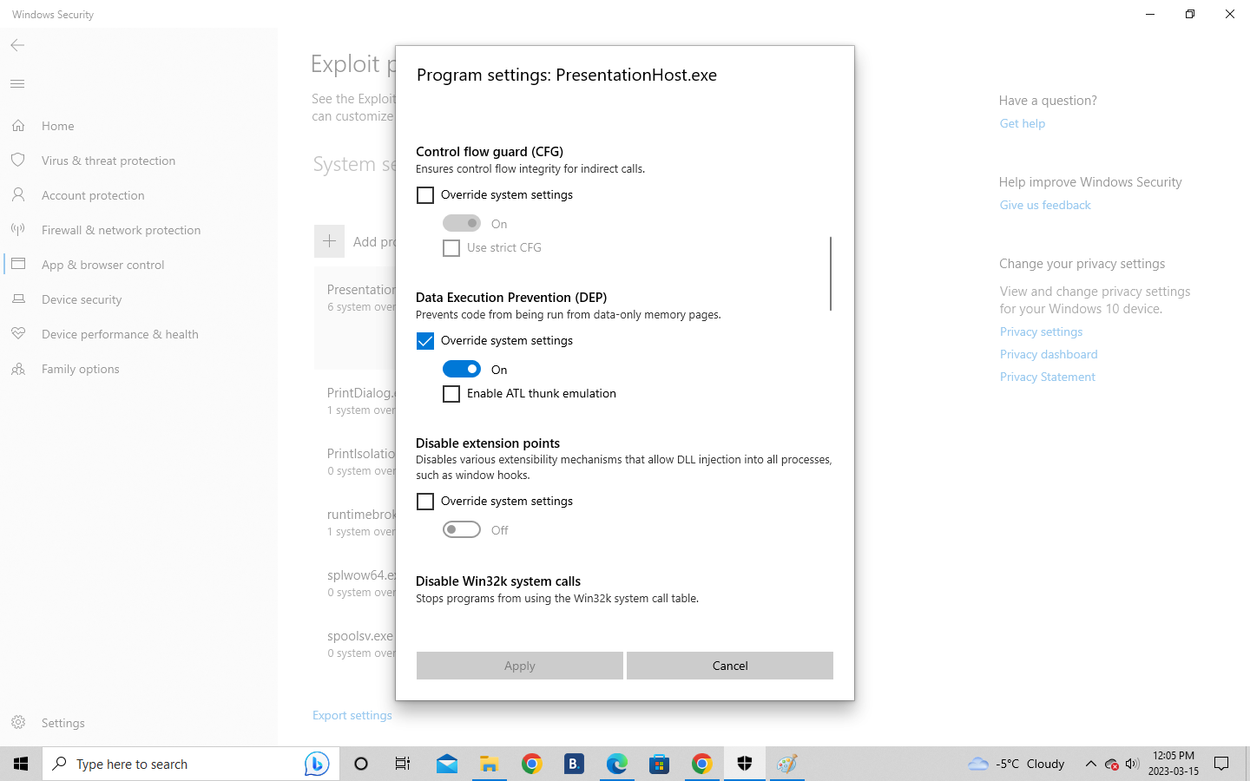The height and width of the screenshot is (781, 1250).
Task: Check Override system settings for Control flow guard
Action: [x=425, y=195]
